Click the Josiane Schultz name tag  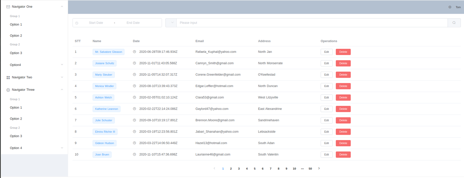pyautogui.click(x=105, y=63)
